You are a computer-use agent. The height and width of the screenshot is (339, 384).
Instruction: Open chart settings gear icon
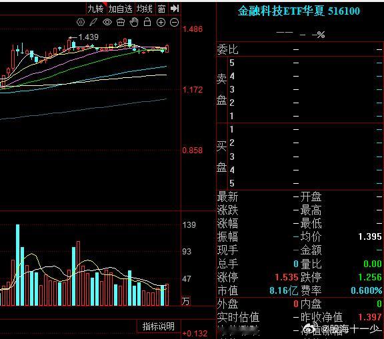pos(81,22)
